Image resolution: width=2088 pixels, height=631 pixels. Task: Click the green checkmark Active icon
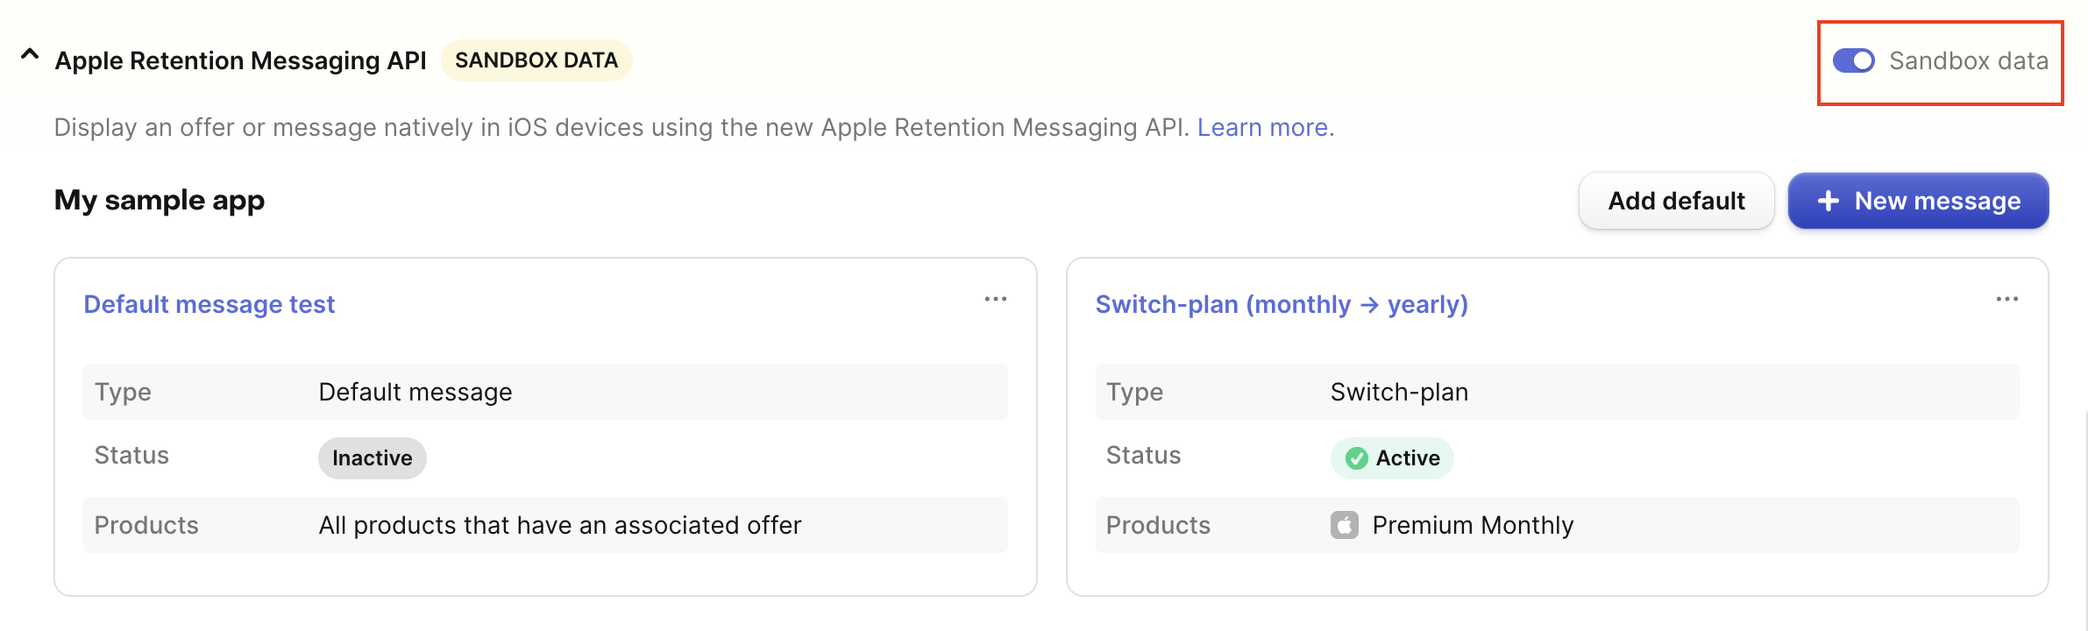(x=1356, y=458)
